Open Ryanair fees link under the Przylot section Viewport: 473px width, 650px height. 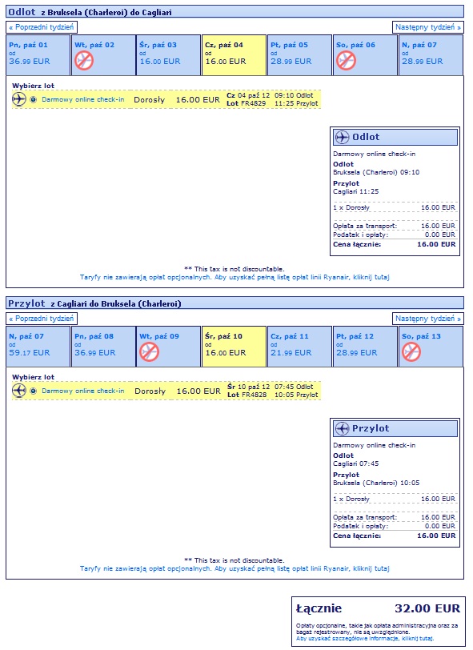point(234,568)
